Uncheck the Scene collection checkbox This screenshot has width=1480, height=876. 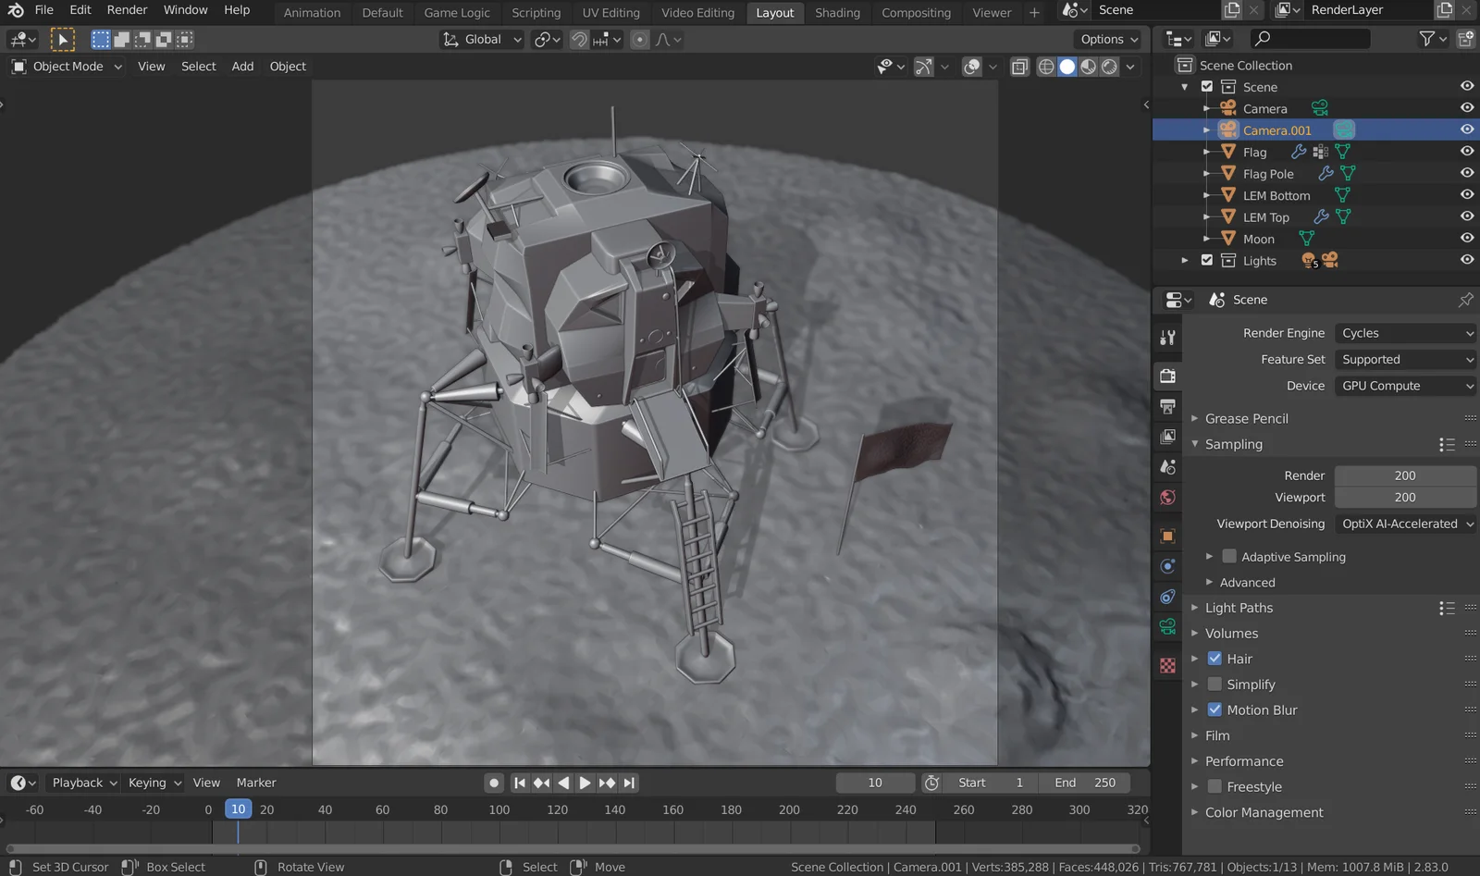(1207, 86)
